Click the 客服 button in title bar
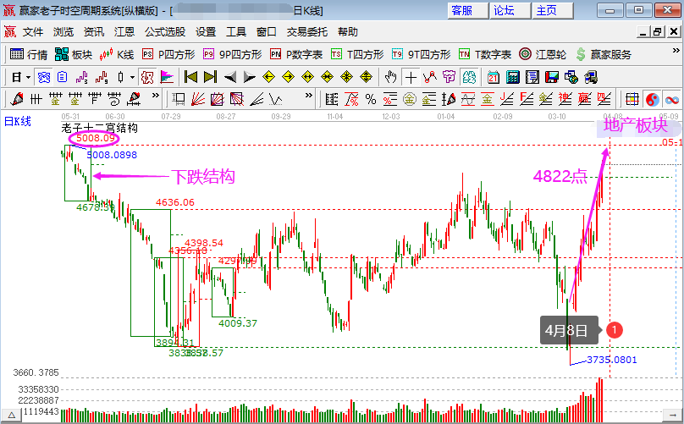 click(468, 10)
